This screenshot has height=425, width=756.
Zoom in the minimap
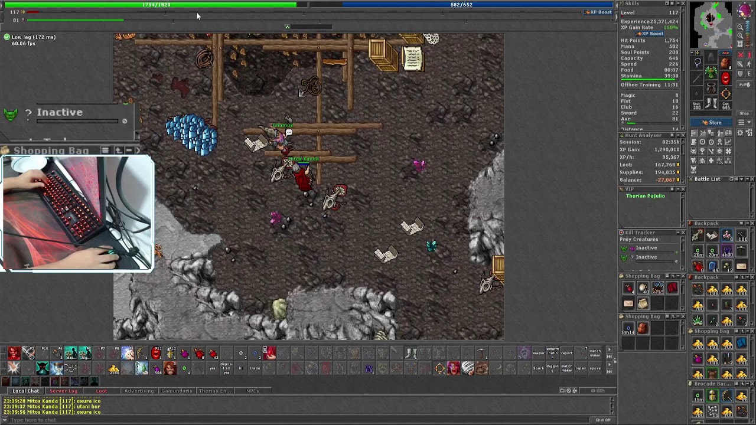[x=740, y=35]
